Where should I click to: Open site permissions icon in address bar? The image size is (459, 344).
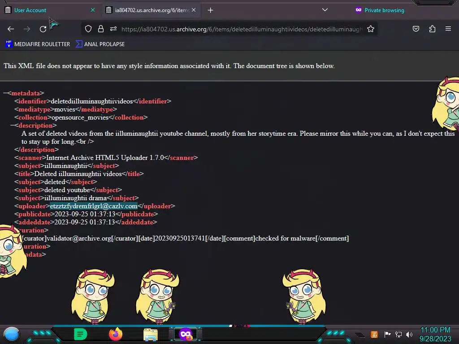tap(113, 29)
